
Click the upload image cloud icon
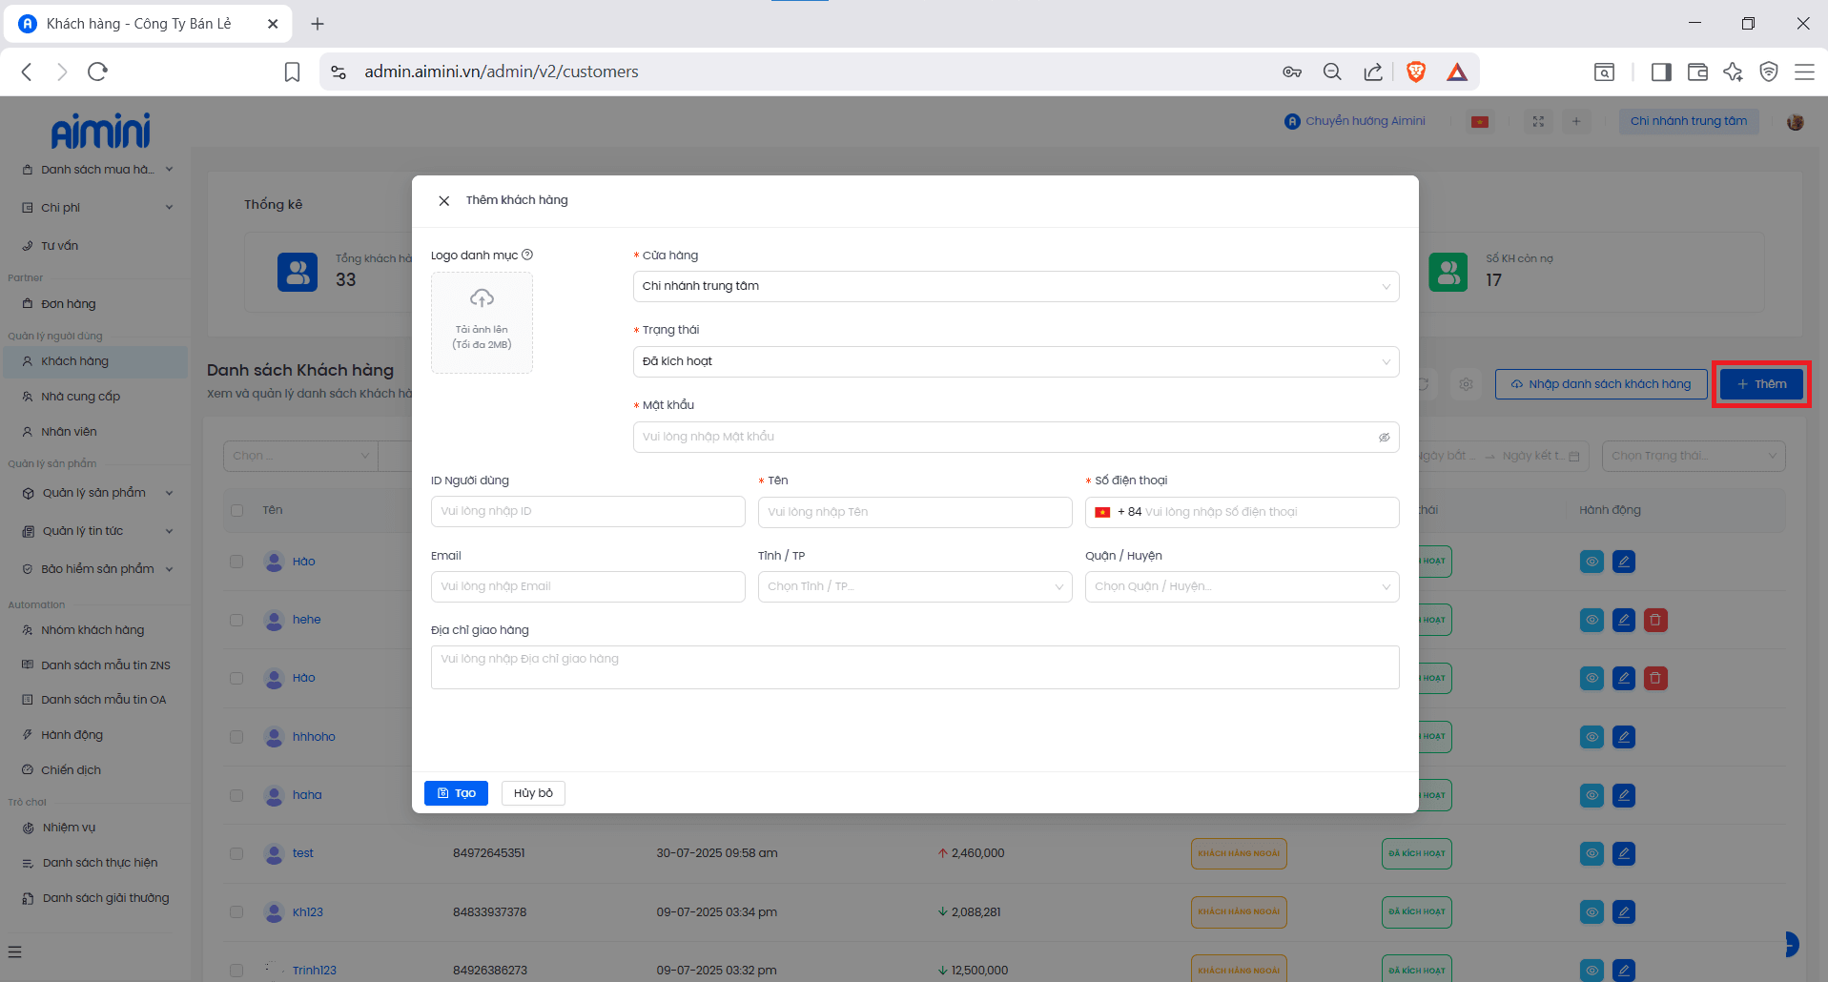[482, 298]
